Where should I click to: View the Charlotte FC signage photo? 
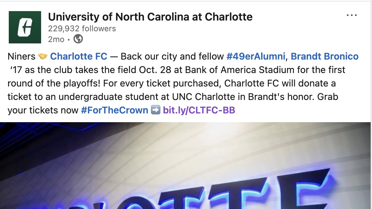click(x=186, y=165)
